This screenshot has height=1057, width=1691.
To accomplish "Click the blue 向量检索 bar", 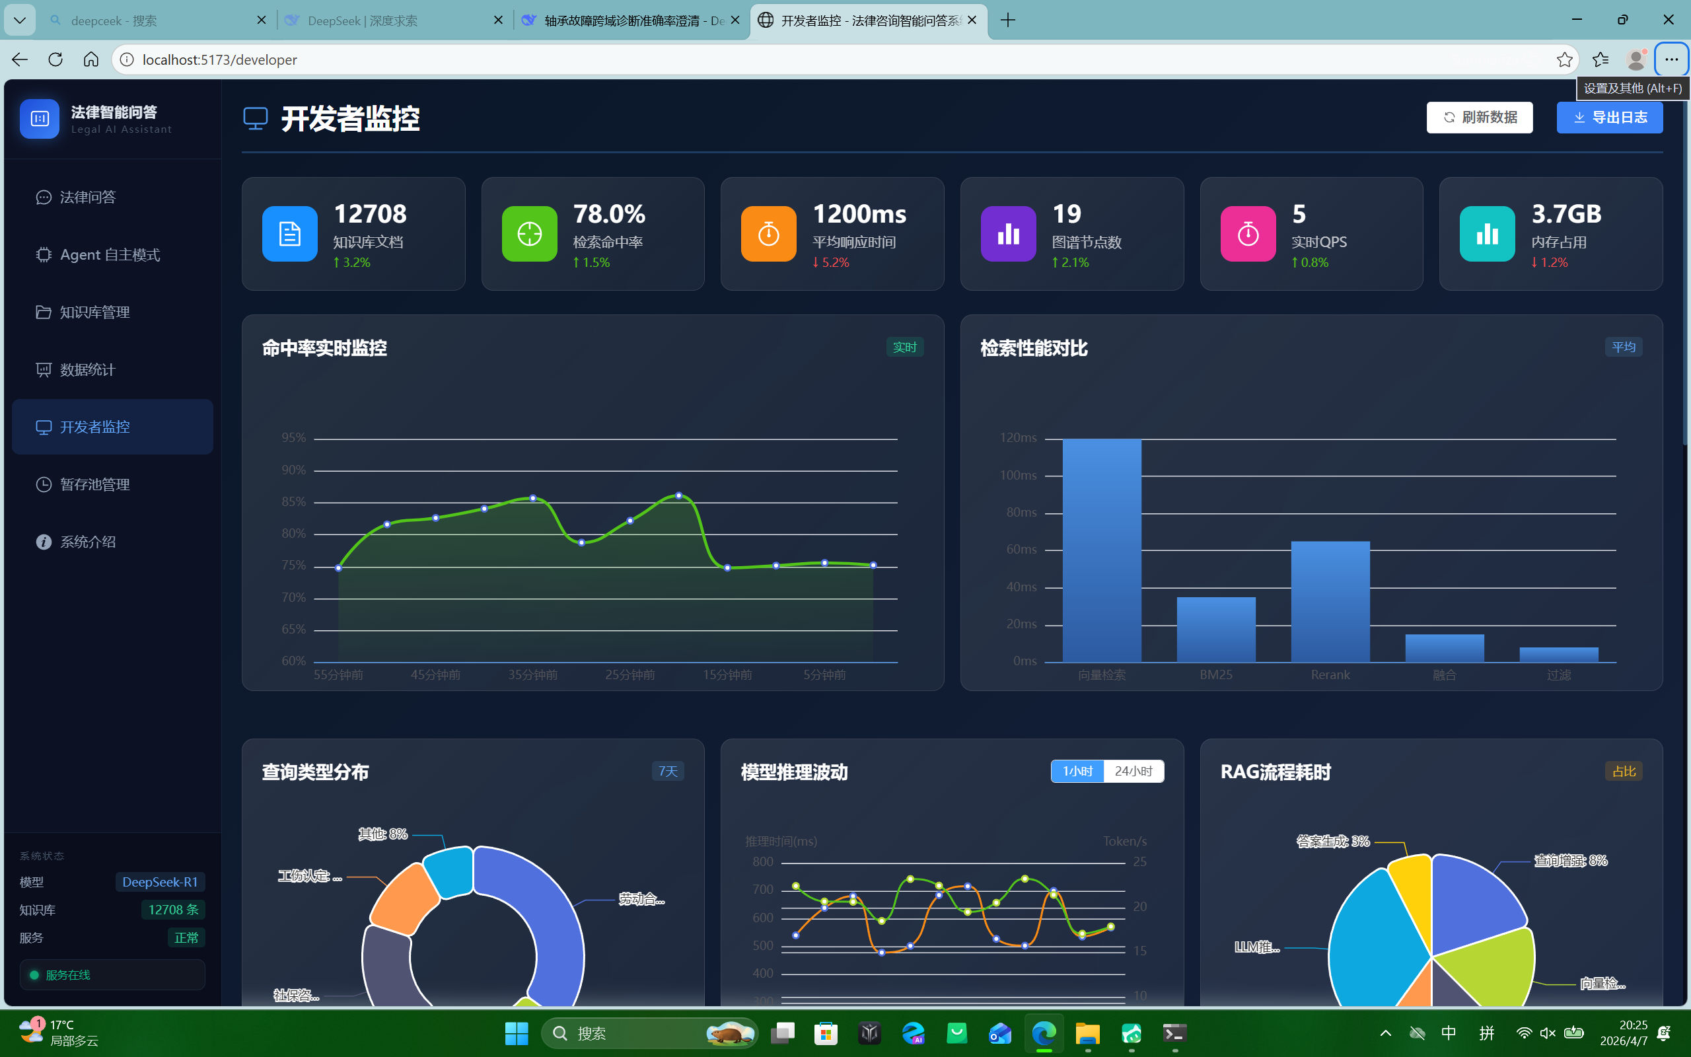I will pos(1101,550).
